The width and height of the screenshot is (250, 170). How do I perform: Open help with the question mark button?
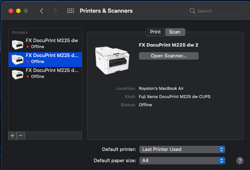[x=240, y=161]
